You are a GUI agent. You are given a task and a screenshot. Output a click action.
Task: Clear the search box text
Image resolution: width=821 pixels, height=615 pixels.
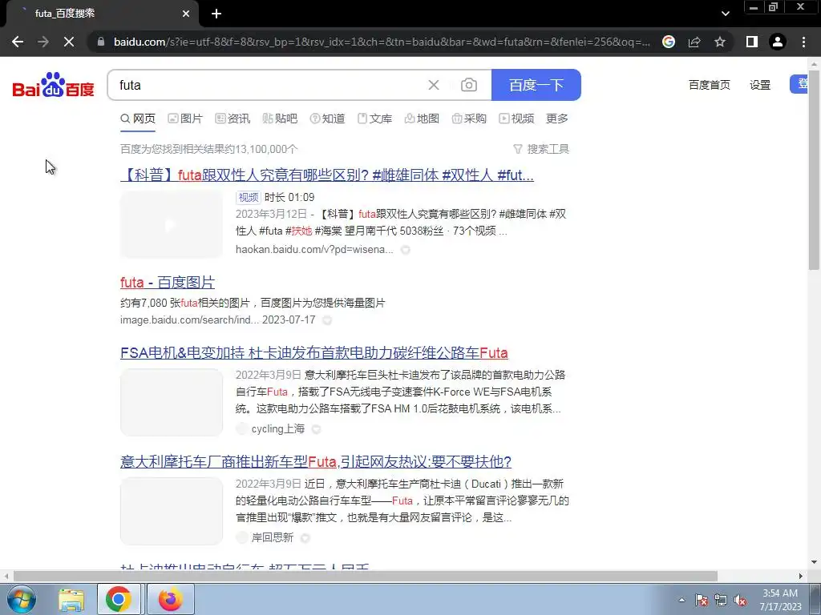pyautogui.click(x=434, y=85)
